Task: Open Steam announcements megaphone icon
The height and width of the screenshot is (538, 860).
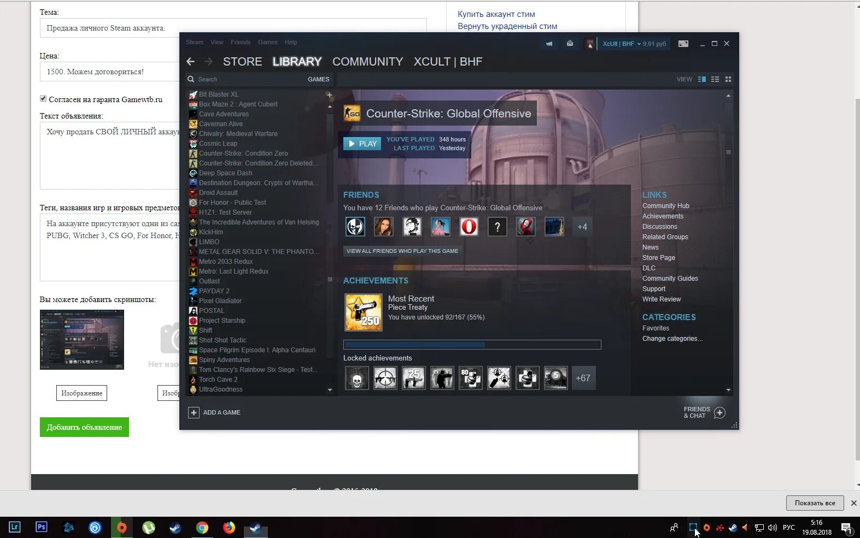Action: tap(549, 44)
